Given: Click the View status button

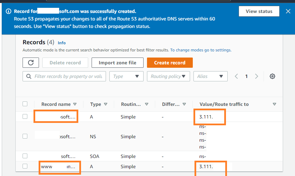Looking at the screenshot, I should 259,11.
